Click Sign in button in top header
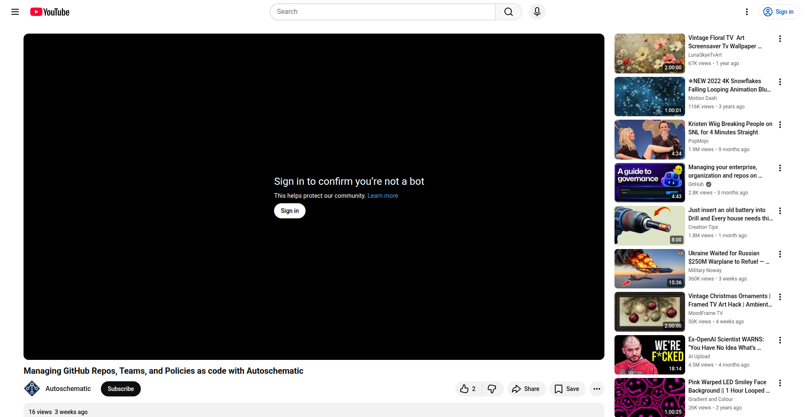Image resolution: width=807 pixels, height=417 pixels. (779, 12)
